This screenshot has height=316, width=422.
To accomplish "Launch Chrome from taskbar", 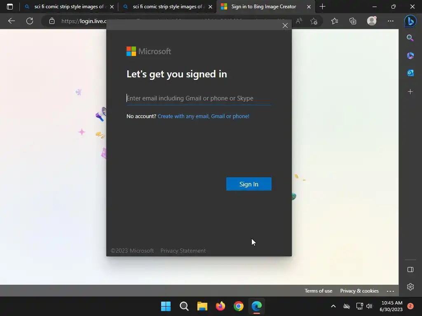I will 239,306.
